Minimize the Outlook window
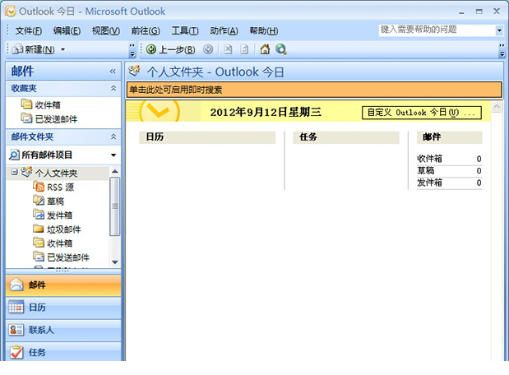Image resolution: width=509 pixels, height=375 pixels. point(461,12)
